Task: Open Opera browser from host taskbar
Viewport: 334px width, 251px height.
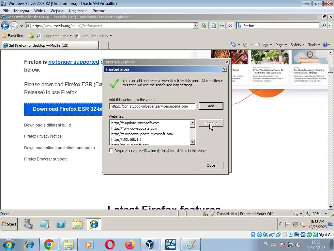Action: pyautogui.click(x=110, y=244)
